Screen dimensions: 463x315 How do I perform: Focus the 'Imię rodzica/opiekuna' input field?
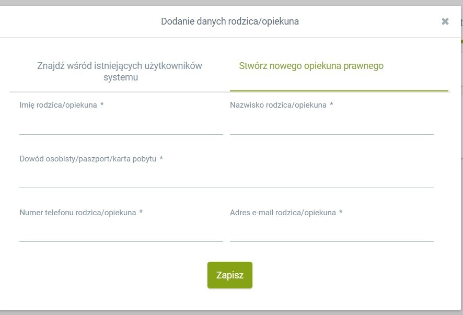click(x=121, y=125)
